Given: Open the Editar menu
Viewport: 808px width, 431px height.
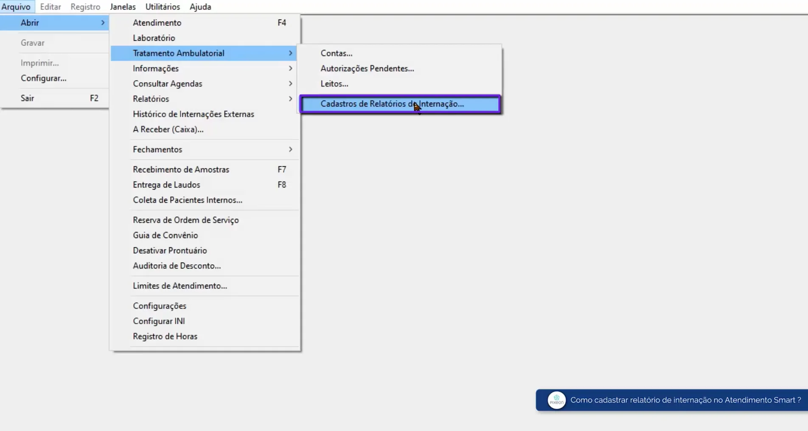Looking at the screenshot, I should pyautogui.click(x=50, y=7).
